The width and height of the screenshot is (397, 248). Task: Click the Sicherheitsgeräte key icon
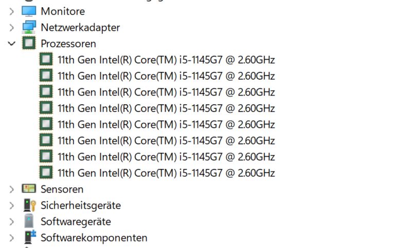(x=29, y=205)
